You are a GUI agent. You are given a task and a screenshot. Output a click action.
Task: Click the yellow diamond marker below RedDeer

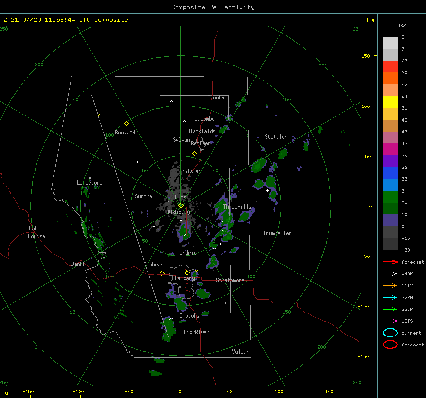coord(195,154)
